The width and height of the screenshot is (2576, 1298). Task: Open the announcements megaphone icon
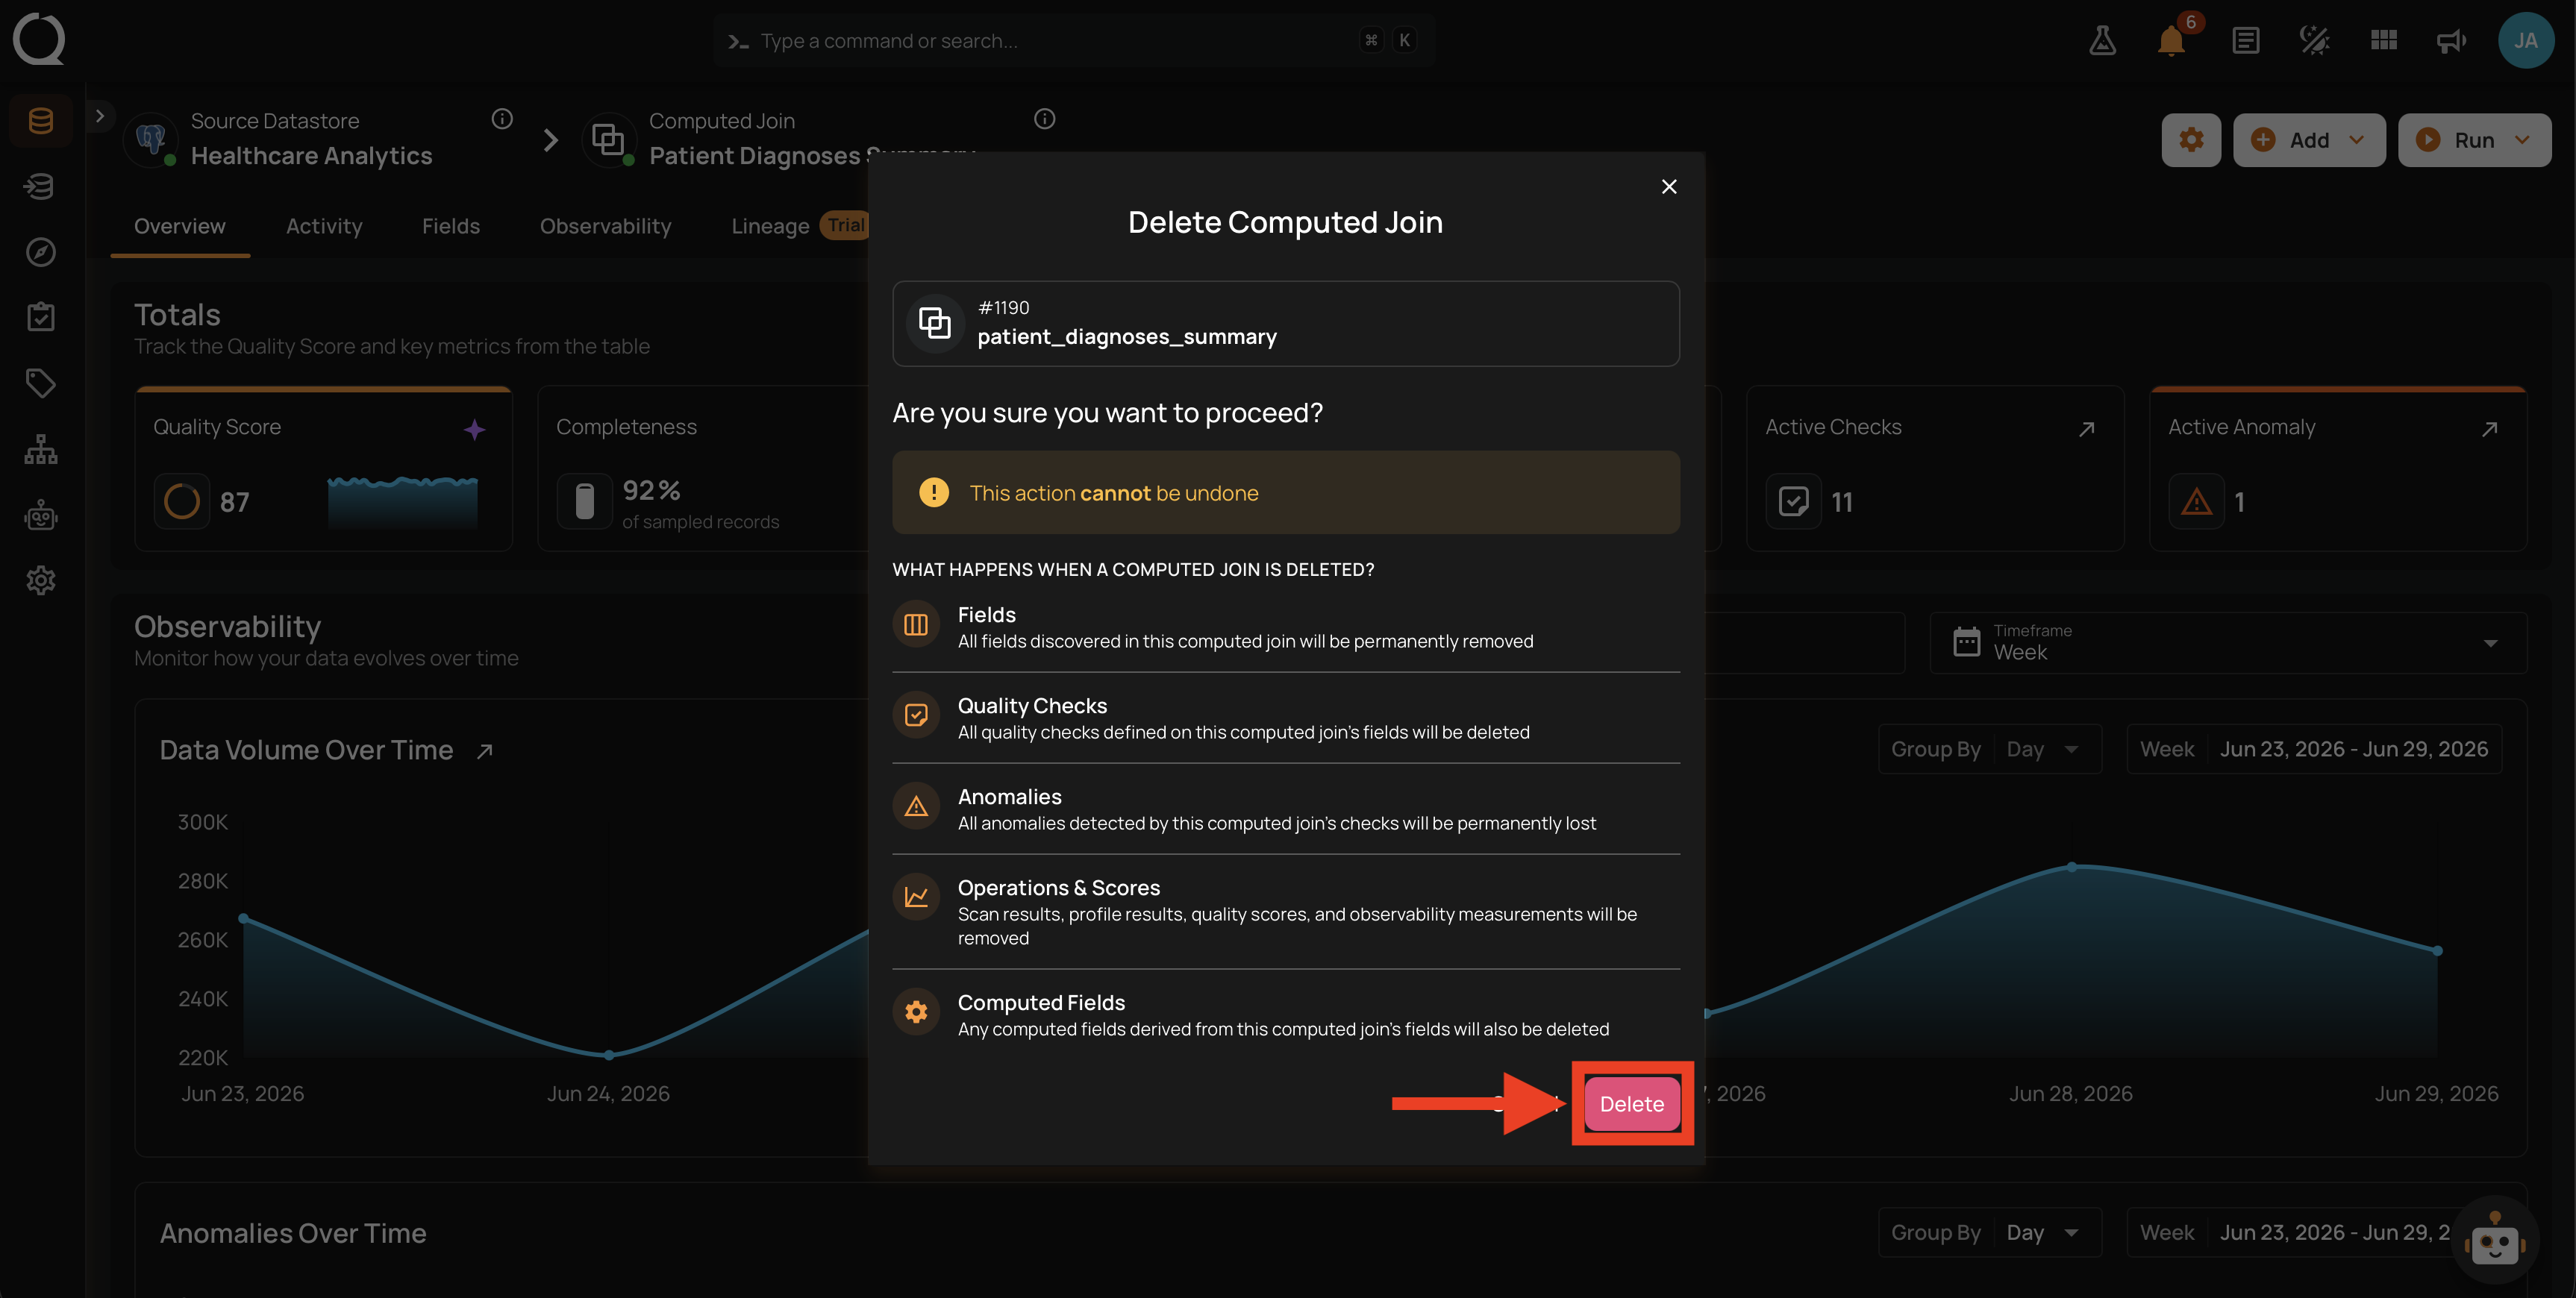click(x=2451, y=40)
